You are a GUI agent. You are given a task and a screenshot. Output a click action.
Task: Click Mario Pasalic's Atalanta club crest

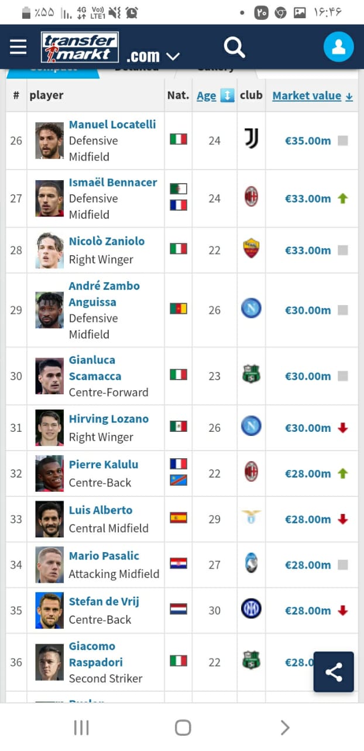point(251,564)
